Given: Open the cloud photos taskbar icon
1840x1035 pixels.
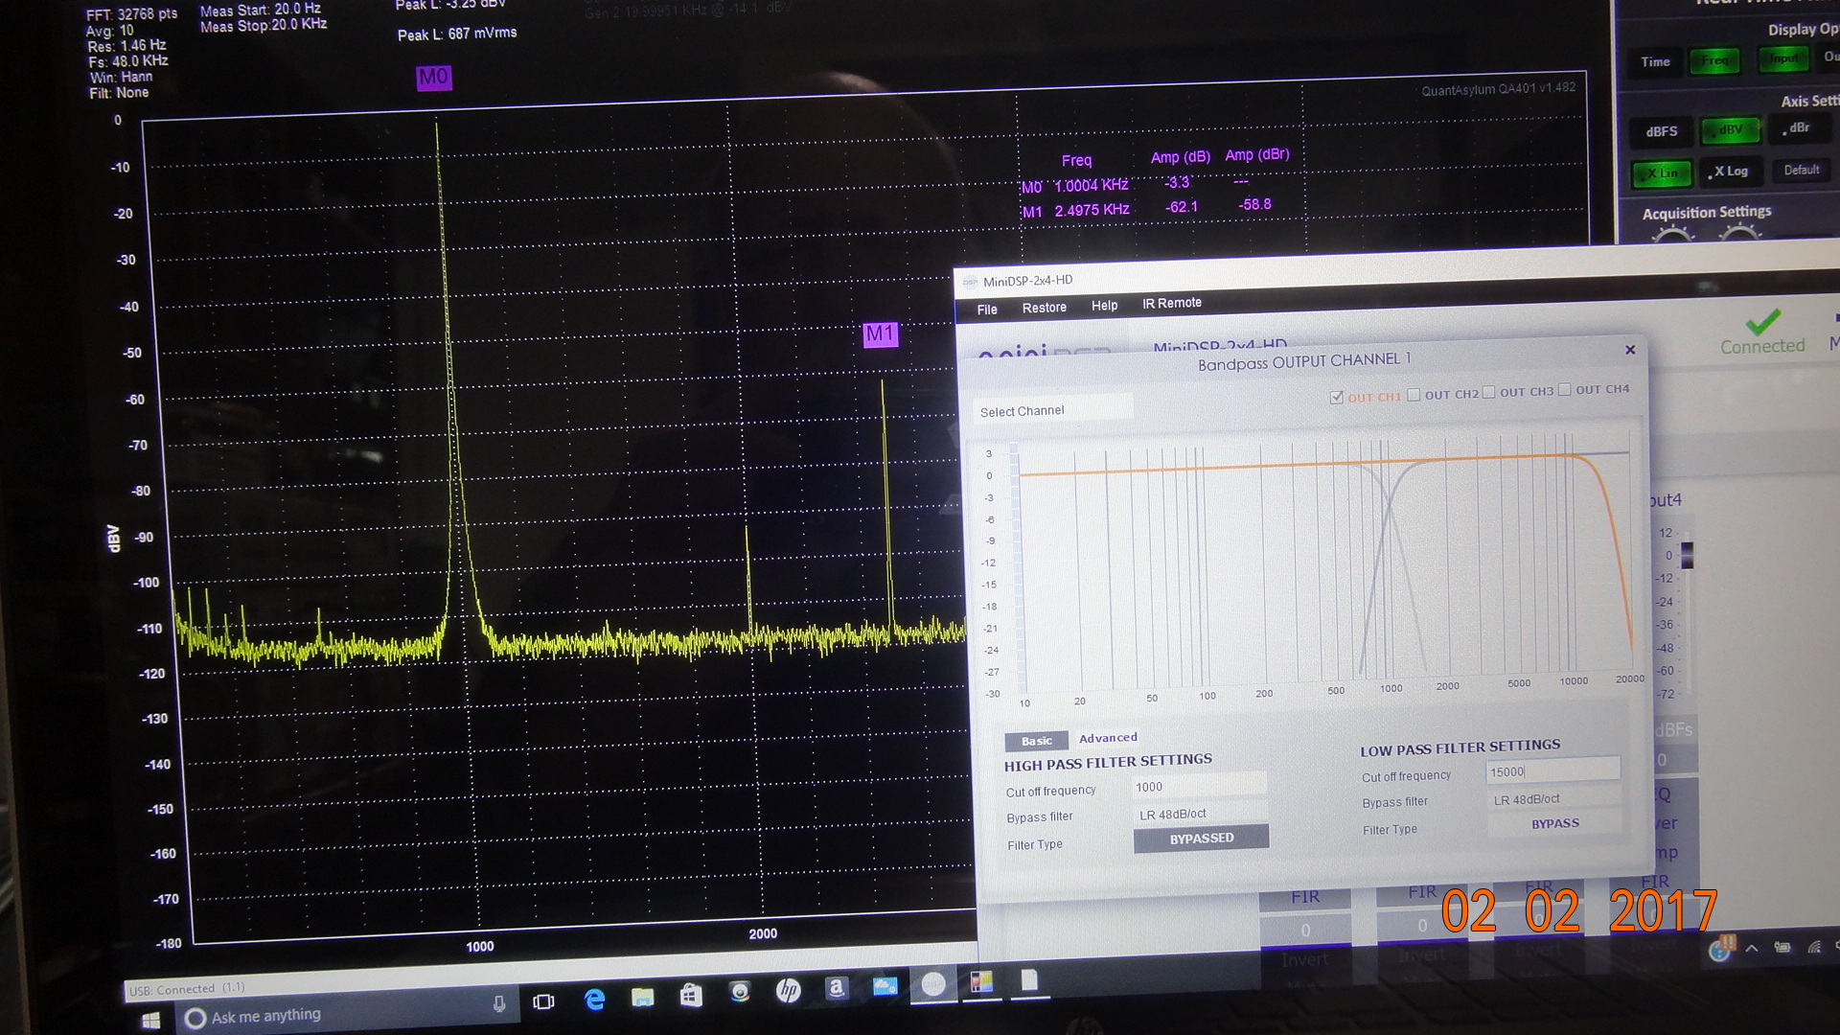Looking at the screenshot, I should [885, 986].
